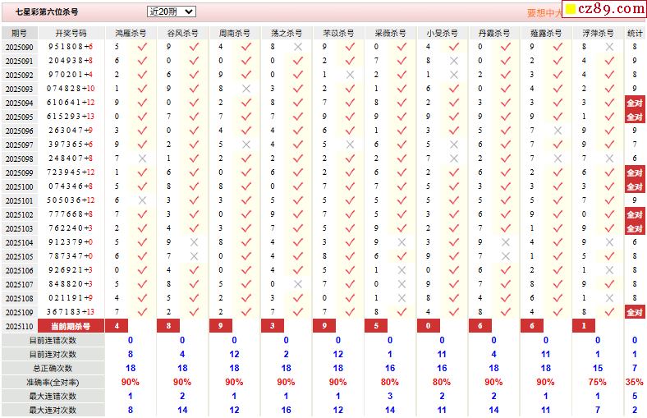Click the 周南杀号 column header
Viewport: 647px width, 418px height.
(234, 33)
